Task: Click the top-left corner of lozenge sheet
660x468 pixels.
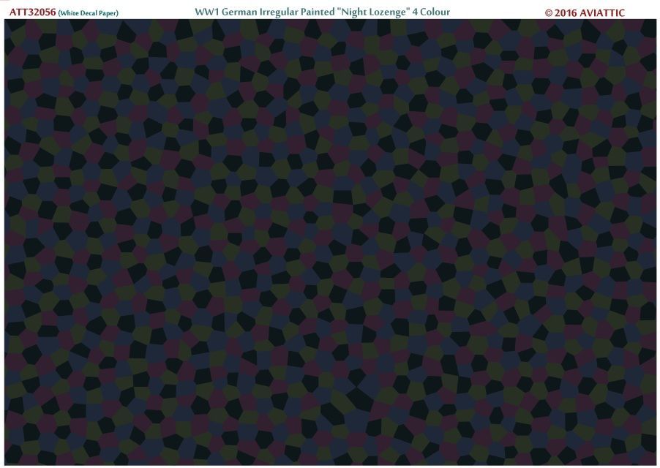Action: click(x=7, y=22)
